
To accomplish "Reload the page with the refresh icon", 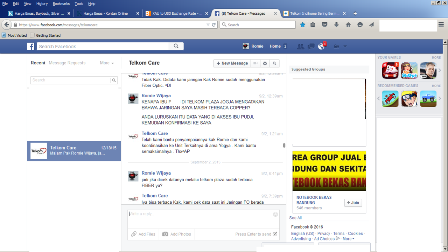I will [x=214, y=25].
